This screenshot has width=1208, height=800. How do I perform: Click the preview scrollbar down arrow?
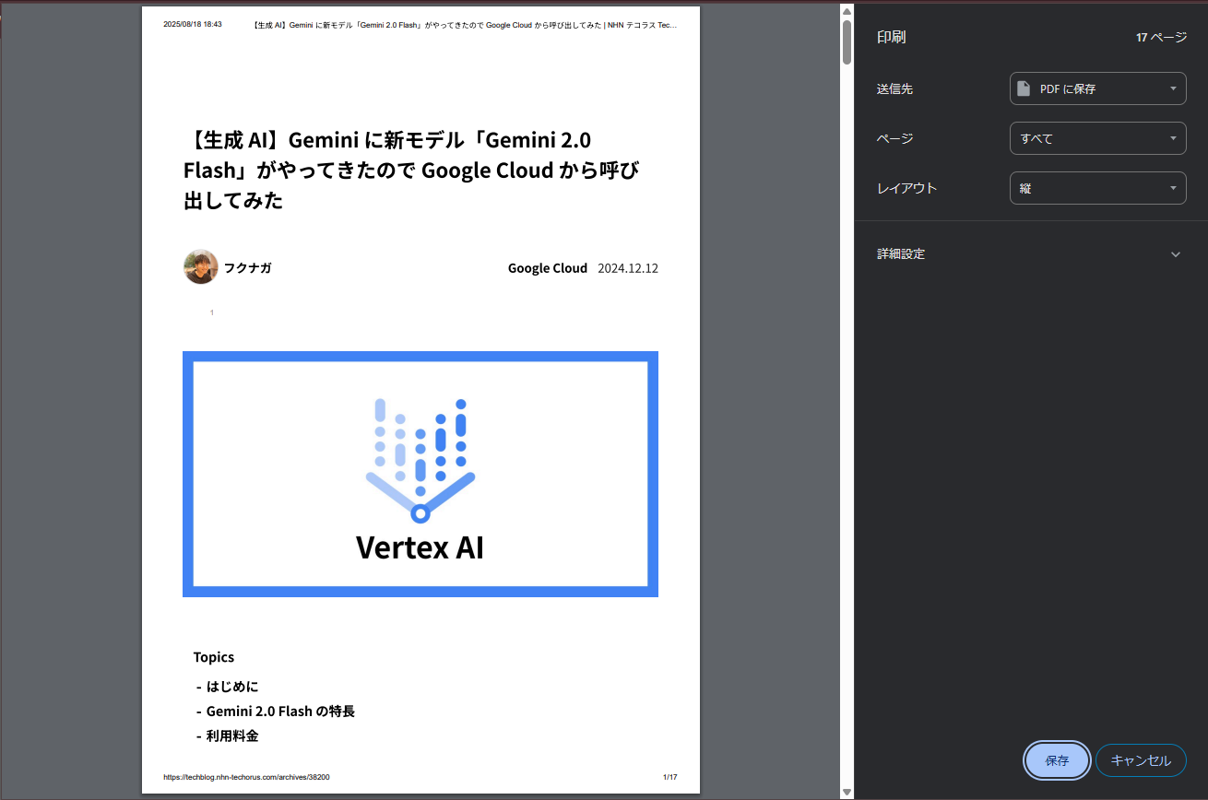pos(847,791)
